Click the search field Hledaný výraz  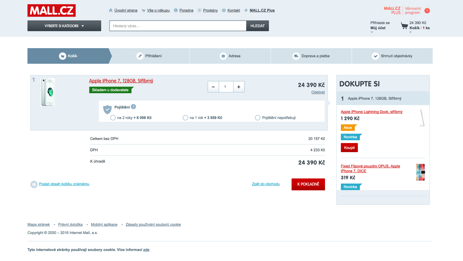(x=178, y=26)
